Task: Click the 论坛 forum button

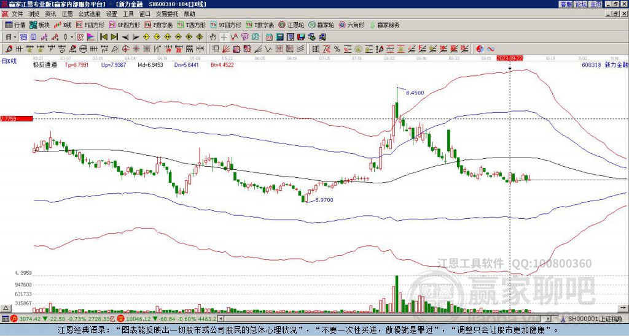Action: [581, 4]
